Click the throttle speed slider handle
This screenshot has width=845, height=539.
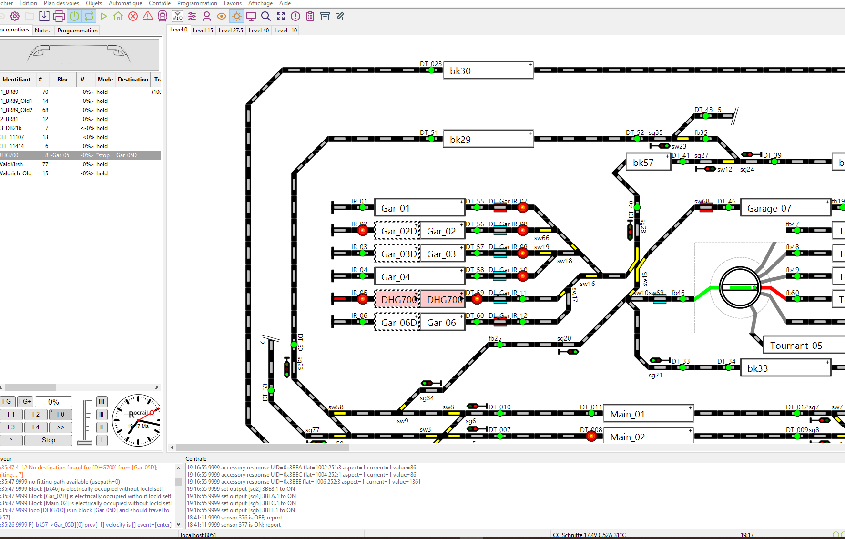[85, 442]
